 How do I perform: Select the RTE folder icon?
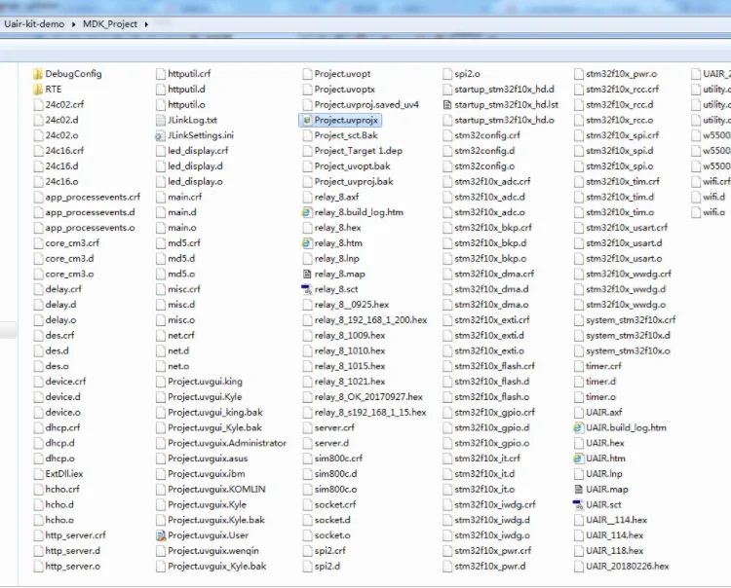click(x=37, y=89)
